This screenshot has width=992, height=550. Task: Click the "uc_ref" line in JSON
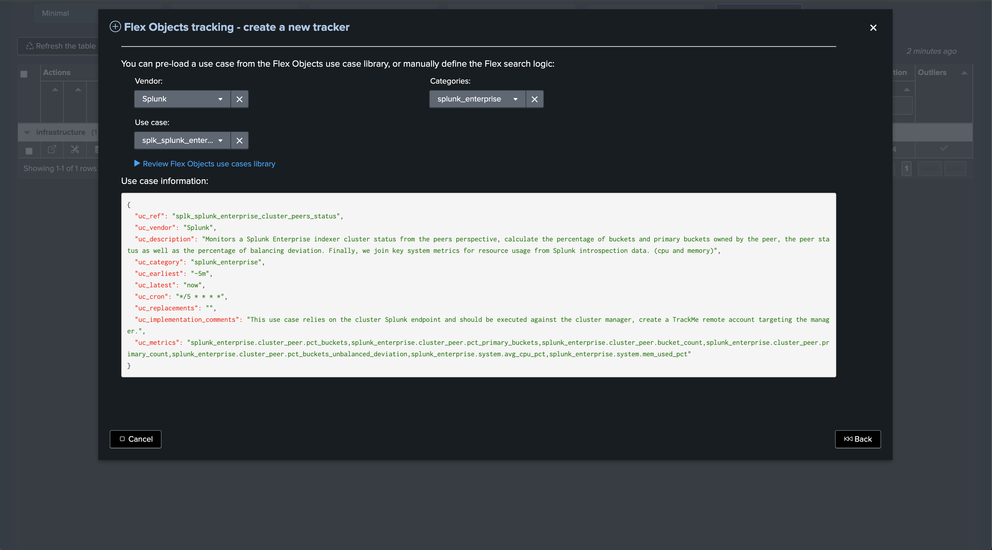pos(239,216)
